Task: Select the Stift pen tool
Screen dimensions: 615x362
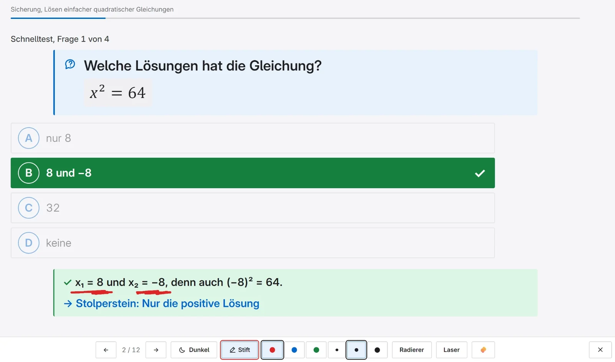Action: [x=239, y=350]
